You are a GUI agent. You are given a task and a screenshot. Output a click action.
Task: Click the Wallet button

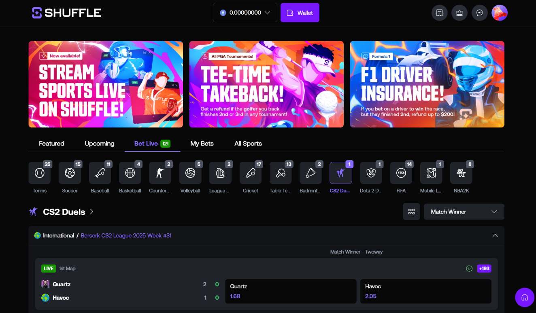point(300,13)
